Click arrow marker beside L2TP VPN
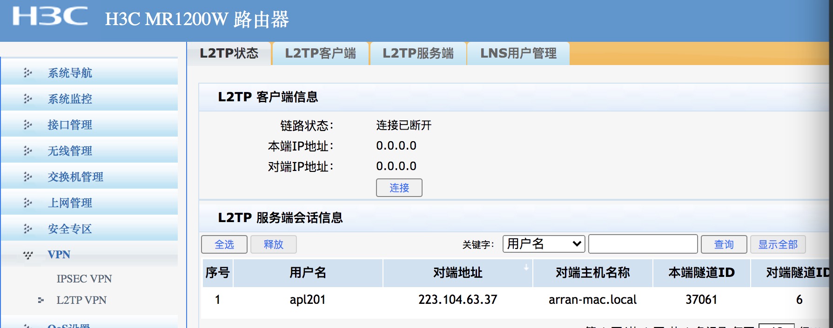 pos(41,300)
